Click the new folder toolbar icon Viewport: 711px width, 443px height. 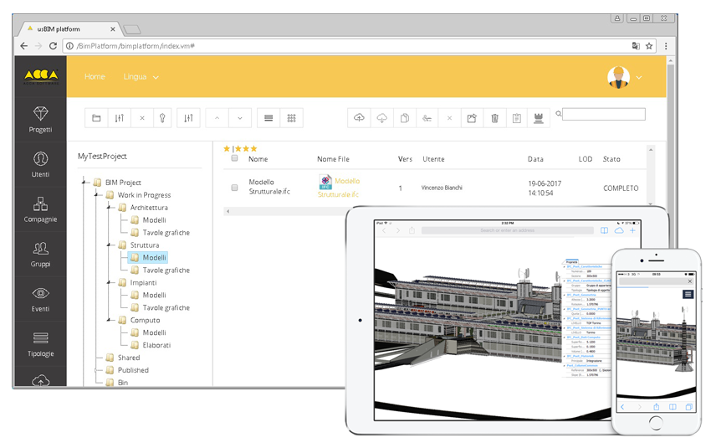click(x=96, y=118)
